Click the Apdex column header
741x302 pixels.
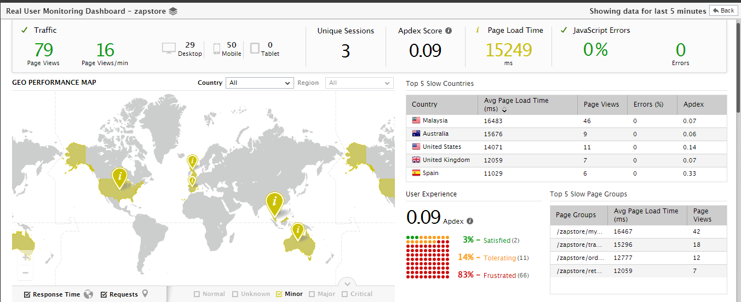[x=702, y=104]
